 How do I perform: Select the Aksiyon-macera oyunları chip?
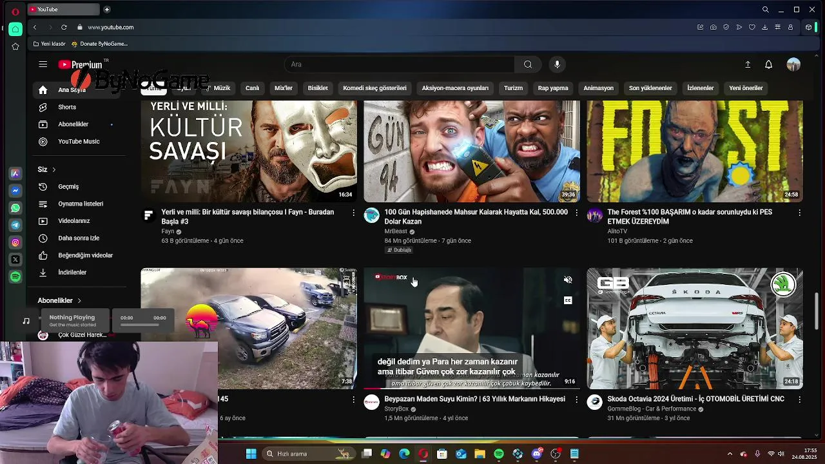[455, 88]
